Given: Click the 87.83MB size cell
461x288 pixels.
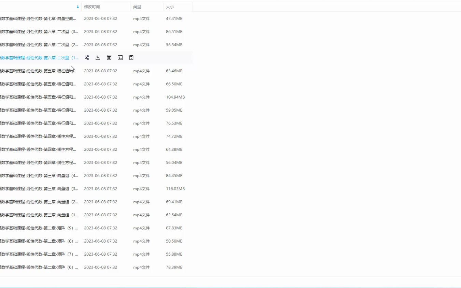Looking at the screenshot, I should 174,228.
